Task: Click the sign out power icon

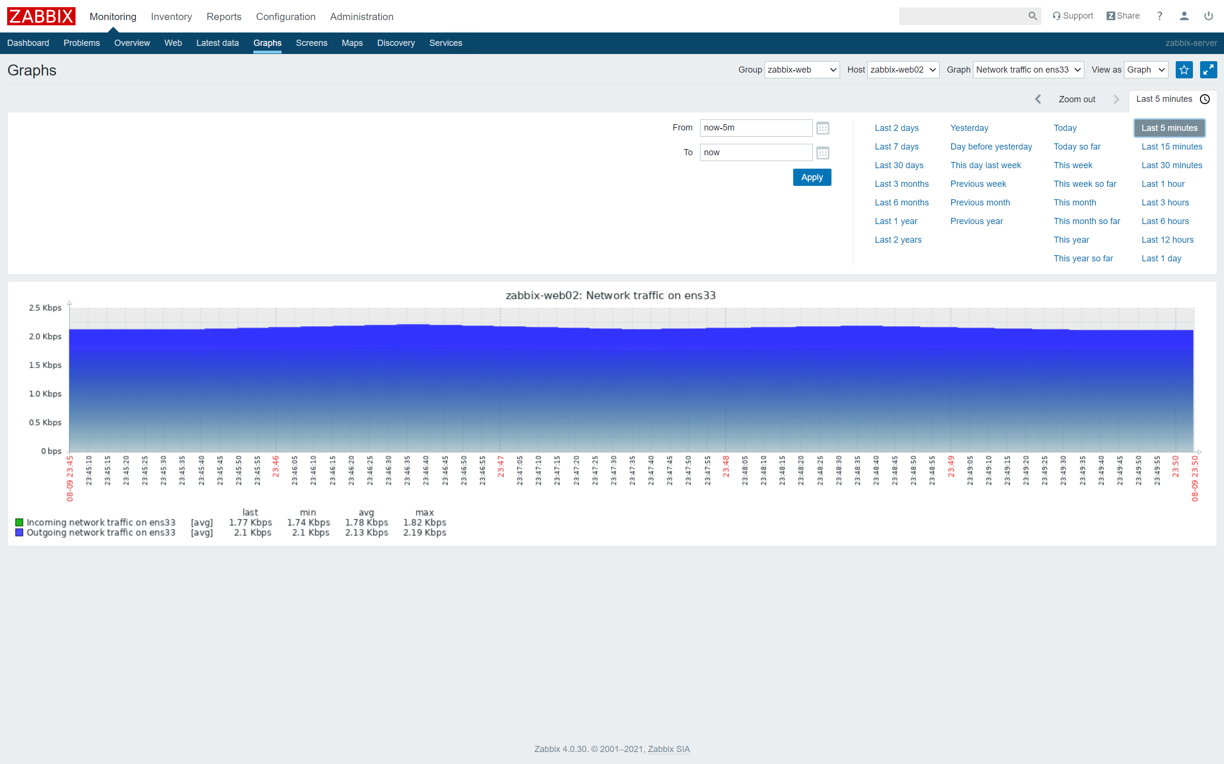Action: click(1208, 16)
